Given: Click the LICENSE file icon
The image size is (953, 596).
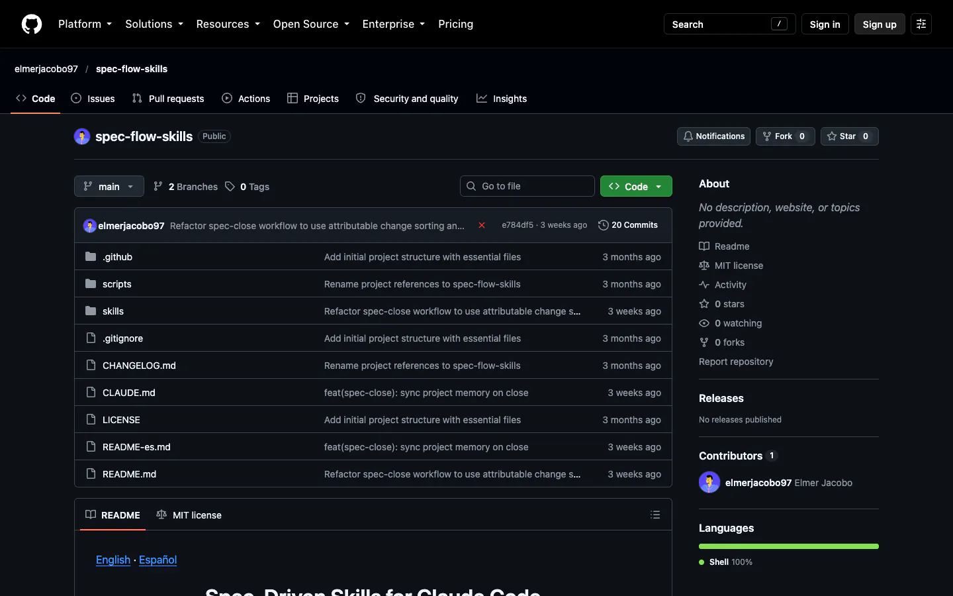Looking at the screenshot, I should [x=91, y=419].
